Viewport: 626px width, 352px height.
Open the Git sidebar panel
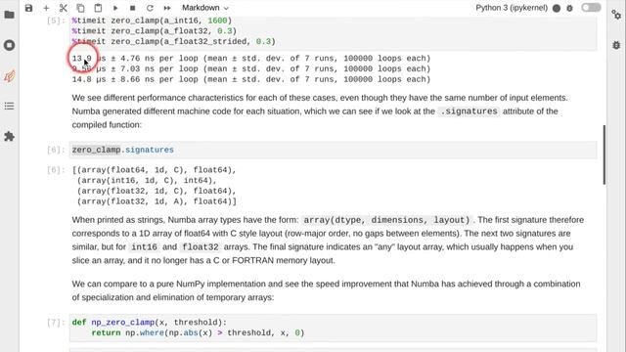[x=9, y=75]
